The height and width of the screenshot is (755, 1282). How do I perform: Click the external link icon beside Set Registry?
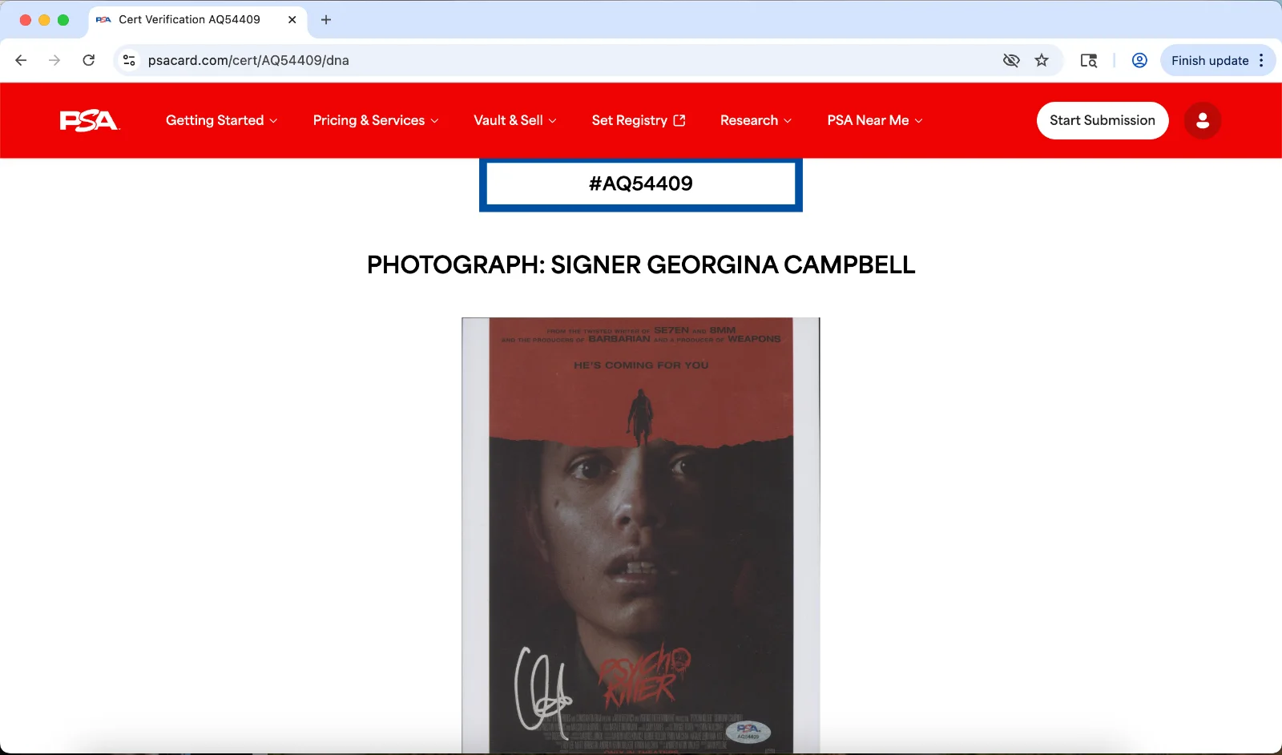click(679, 120)
